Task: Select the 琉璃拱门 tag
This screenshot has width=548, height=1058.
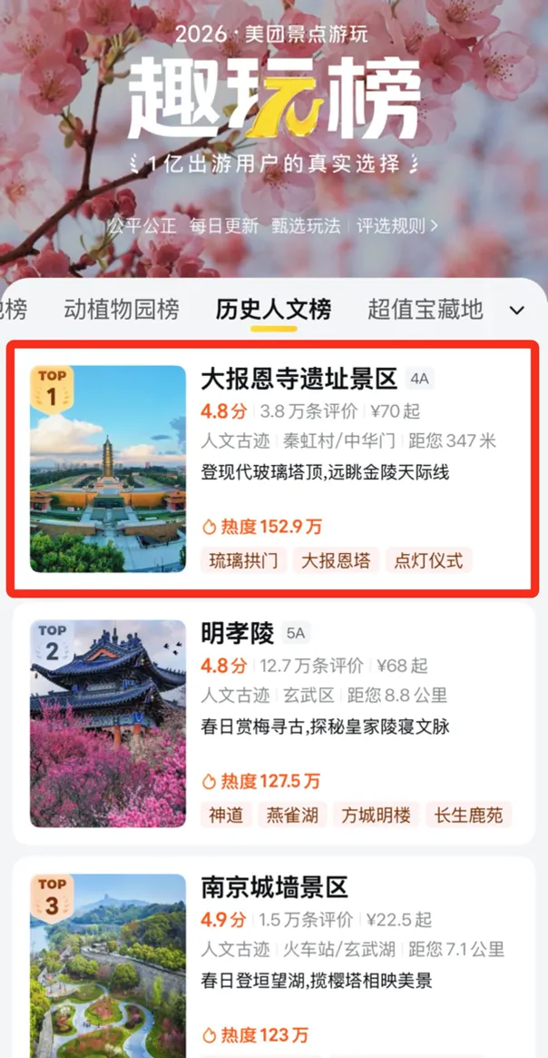Action: pyautogui.click(x=244, y=560)
